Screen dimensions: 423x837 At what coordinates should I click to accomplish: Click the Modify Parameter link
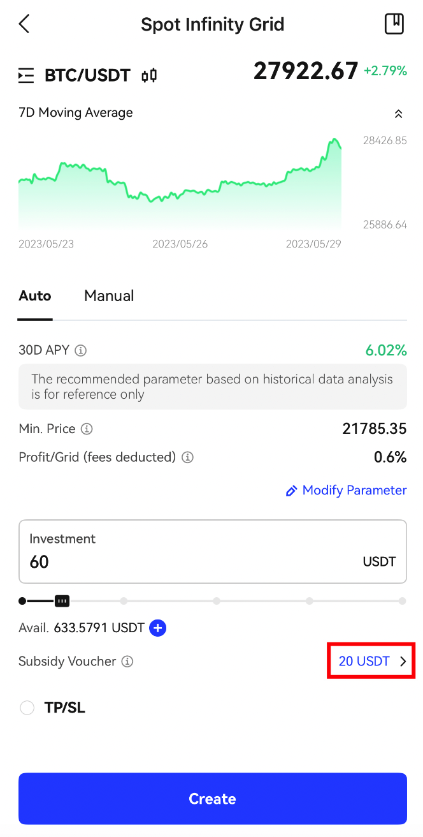tap(346, 490)
